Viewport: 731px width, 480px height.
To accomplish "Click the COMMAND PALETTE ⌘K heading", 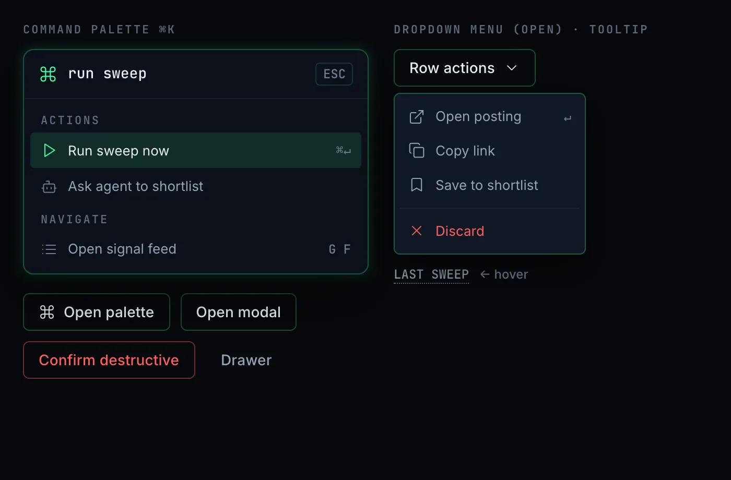I will (99, 30).
